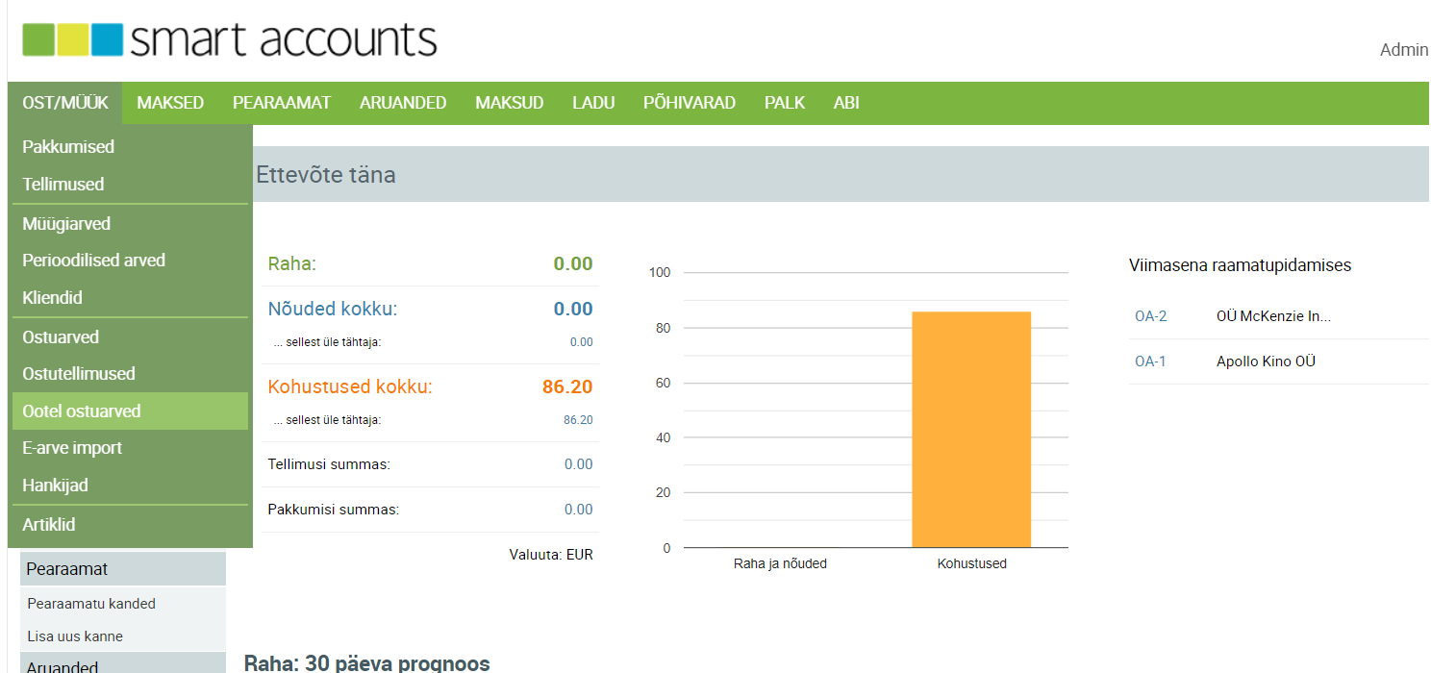Click the Valuuta: EUR text
Screen dimensions: 1431x673
[x=551, y=555]
